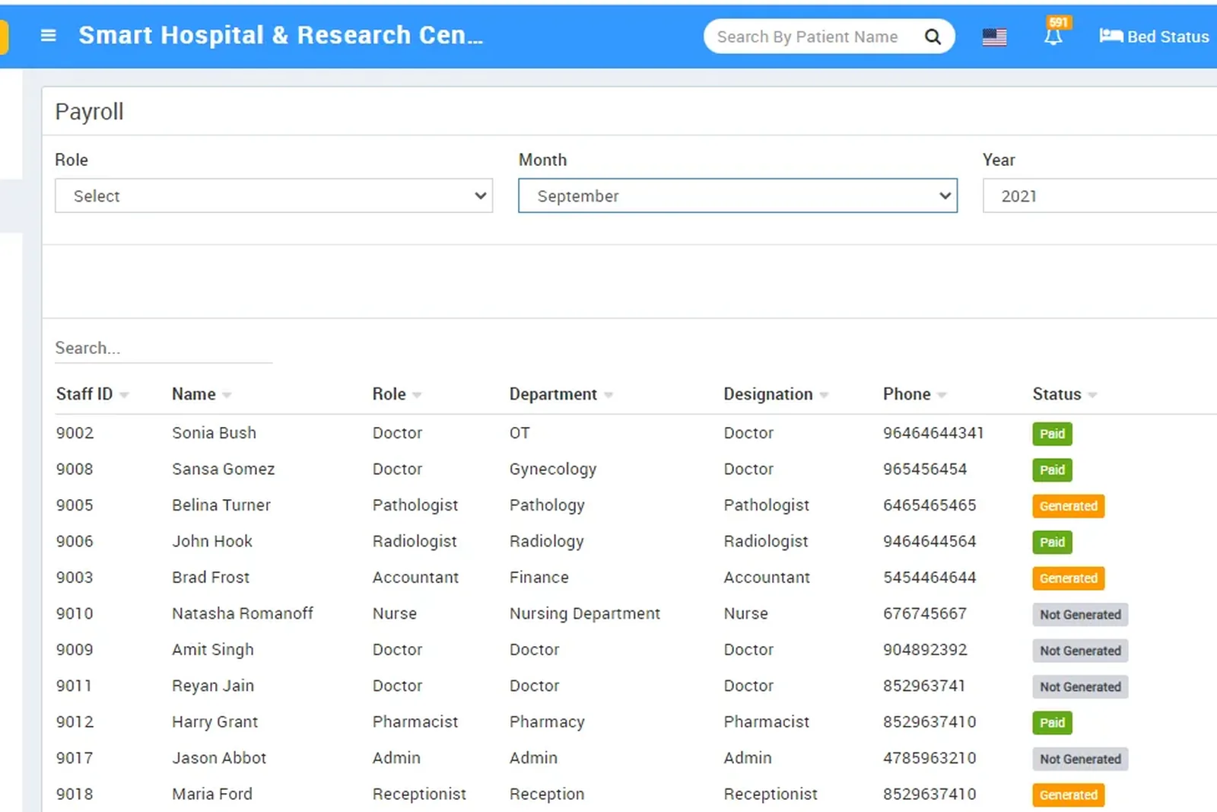Viewport: 1217px width, 812px height.
Task: Click Not Generated badge for Natasha Romanoff
Action: [1080, 614]
